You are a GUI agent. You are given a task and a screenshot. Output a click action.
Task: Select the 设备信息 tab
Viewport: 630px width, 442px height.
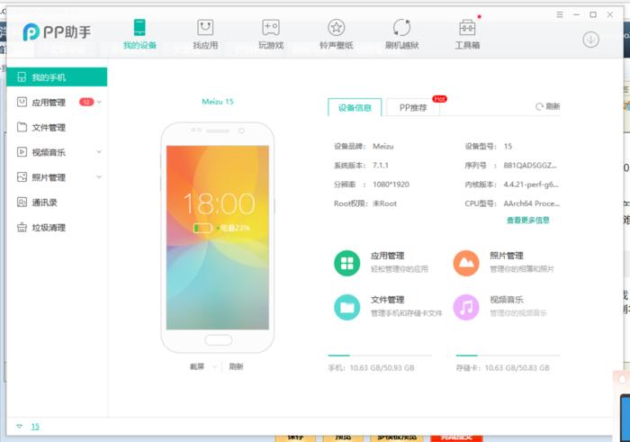click(354, 108)
